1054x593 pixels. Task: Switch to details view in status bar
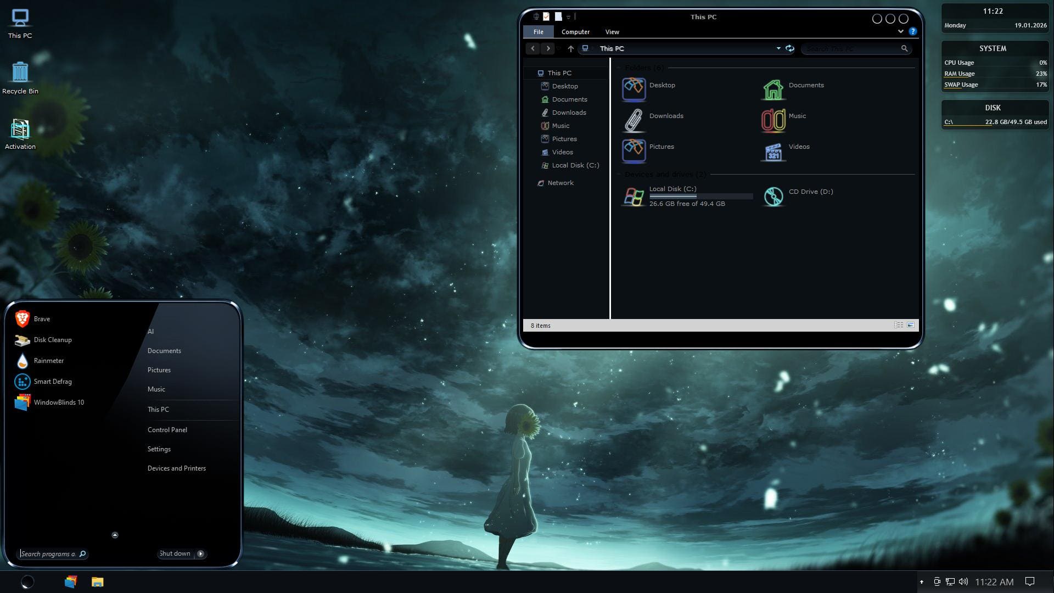pyautogui.click(x=899, y=325)
